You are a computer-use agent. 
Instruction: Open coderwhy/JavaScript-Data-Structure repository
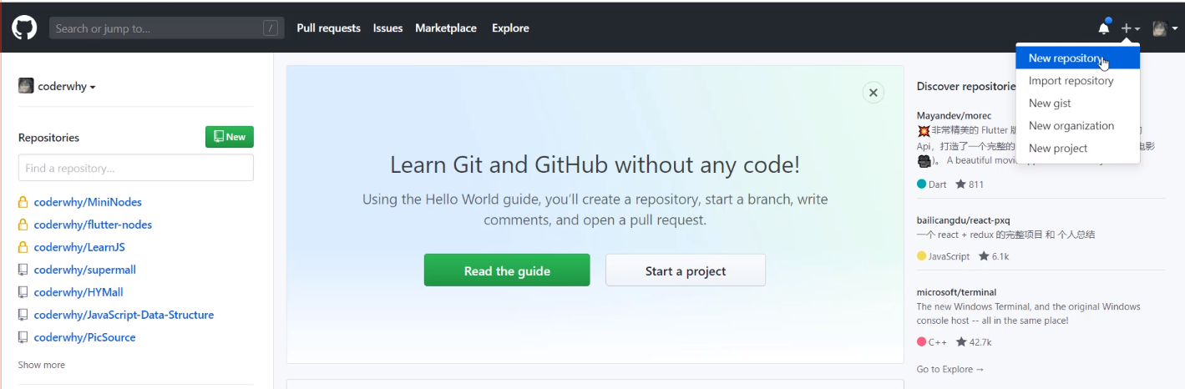click(x=124, y=315)
